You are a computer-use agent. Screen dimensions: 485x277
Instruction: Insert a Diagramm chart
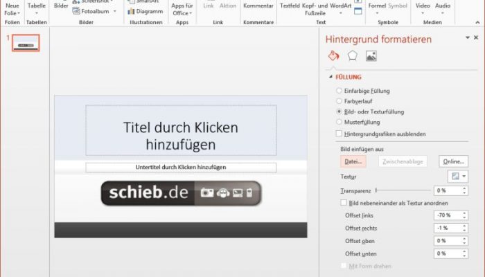145,12
